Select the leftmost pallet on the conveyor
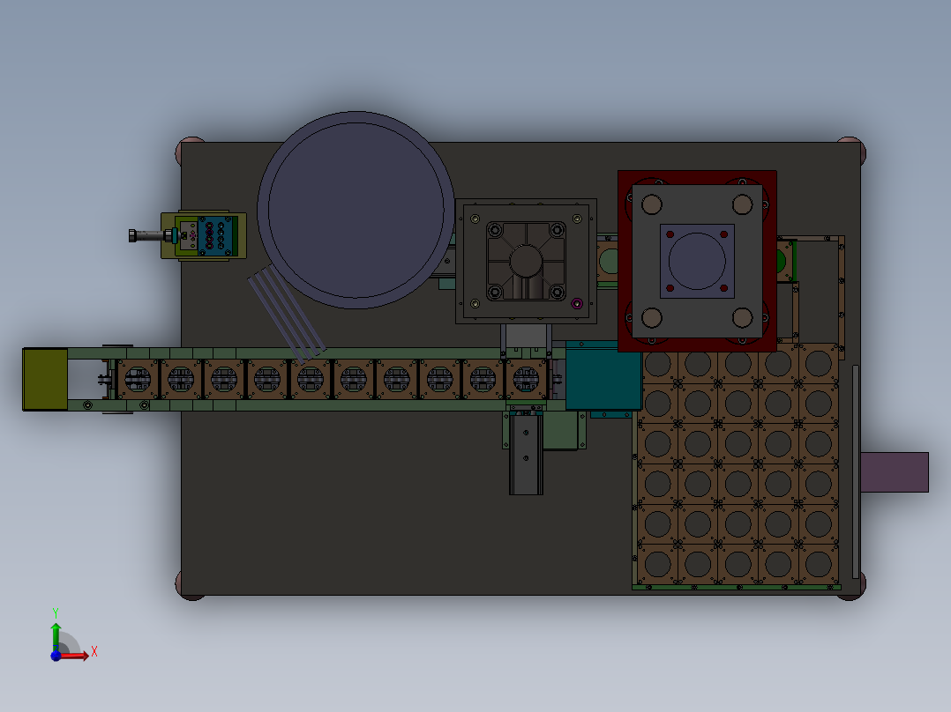 click(x=138, y=379)
